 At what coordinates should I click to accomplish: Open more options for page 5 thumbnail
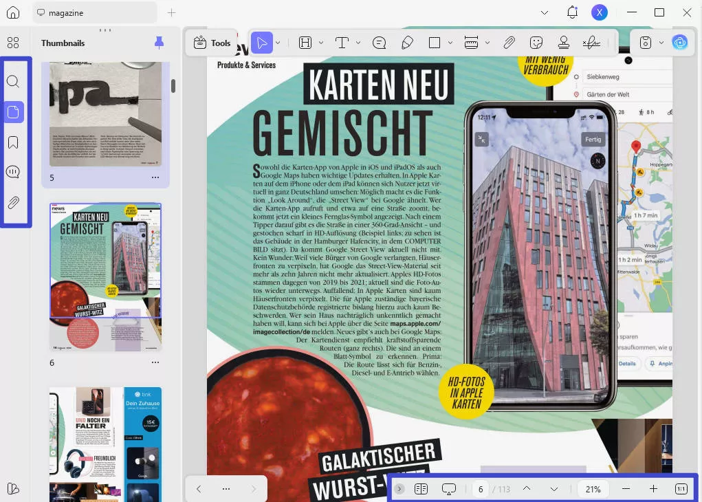pyautogui.click(x=155, y=177)
